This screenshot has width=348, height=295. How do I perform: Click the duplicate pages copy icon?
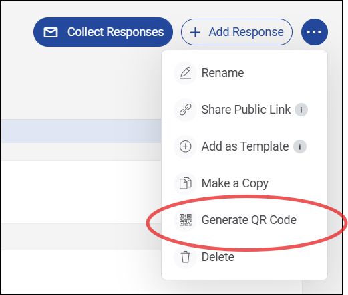coord(185,183)
